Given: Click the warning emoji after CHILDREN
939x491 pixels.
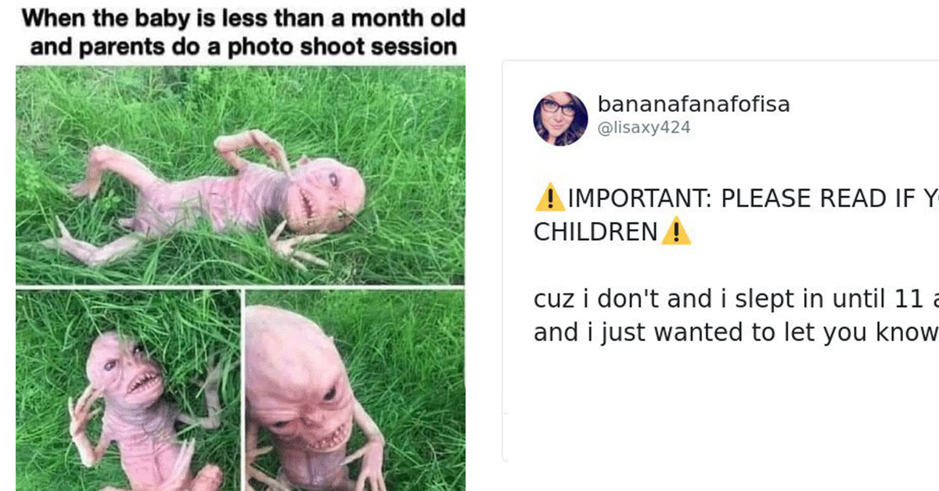Looking at the screenshot, I should 676,232.
